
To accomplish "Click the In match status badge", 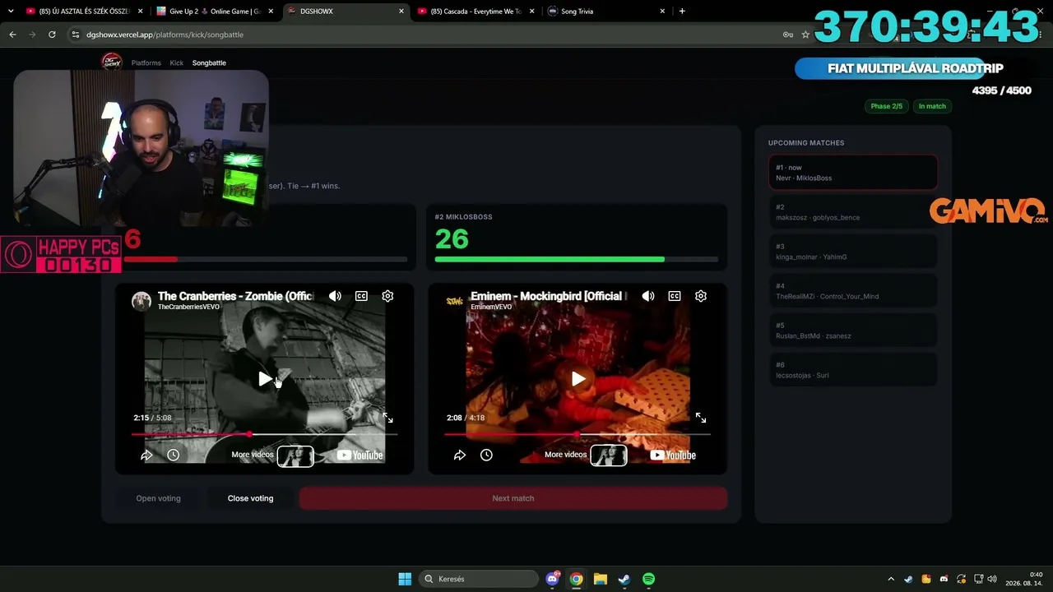I will 932,106.
